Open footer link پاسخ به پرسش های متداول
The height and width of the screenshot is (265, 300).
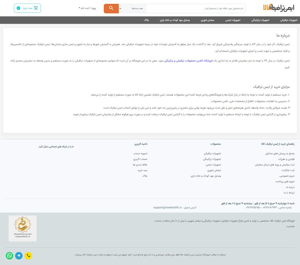click(x=280, y=154)
